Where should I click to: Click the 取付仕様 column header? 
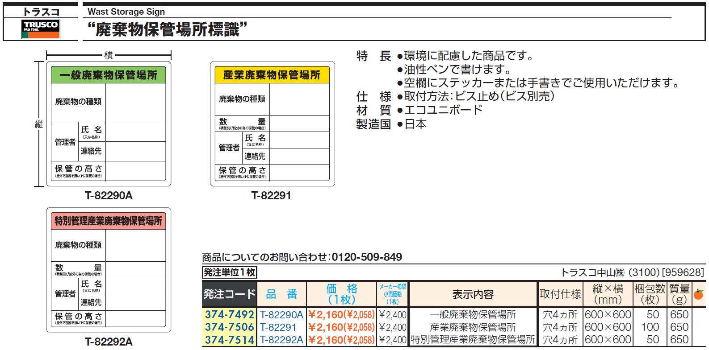pyautogui.click(x=560, y=294)
